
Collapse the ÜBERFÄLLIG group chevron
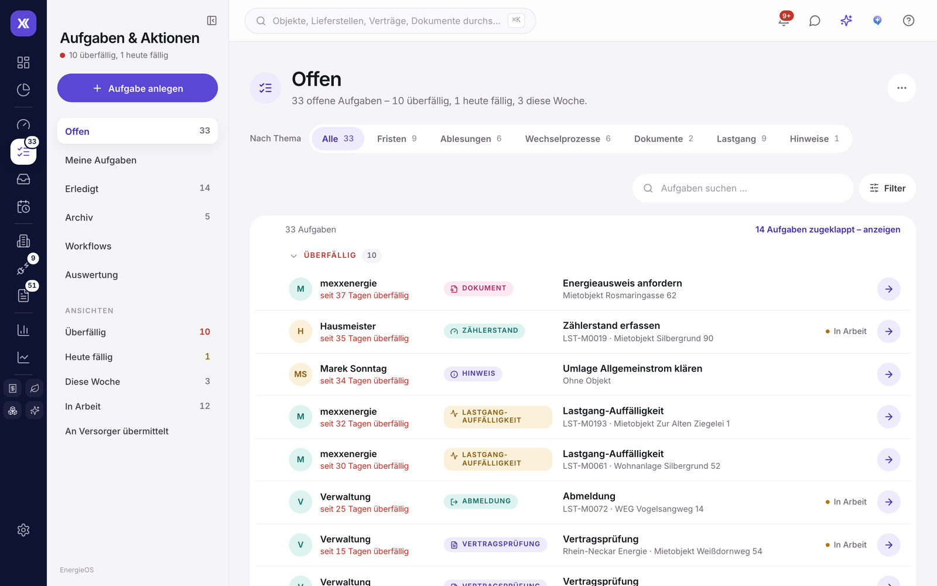pos(294,255)
